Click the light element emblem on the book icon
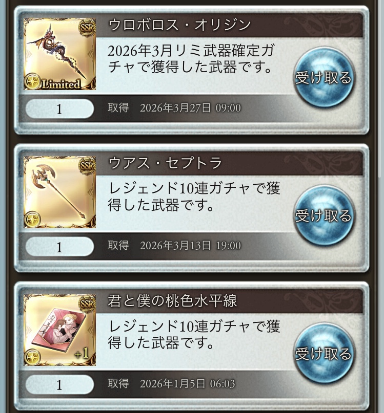The height and width of the screenshot is (413, 384). coord(32,357)
